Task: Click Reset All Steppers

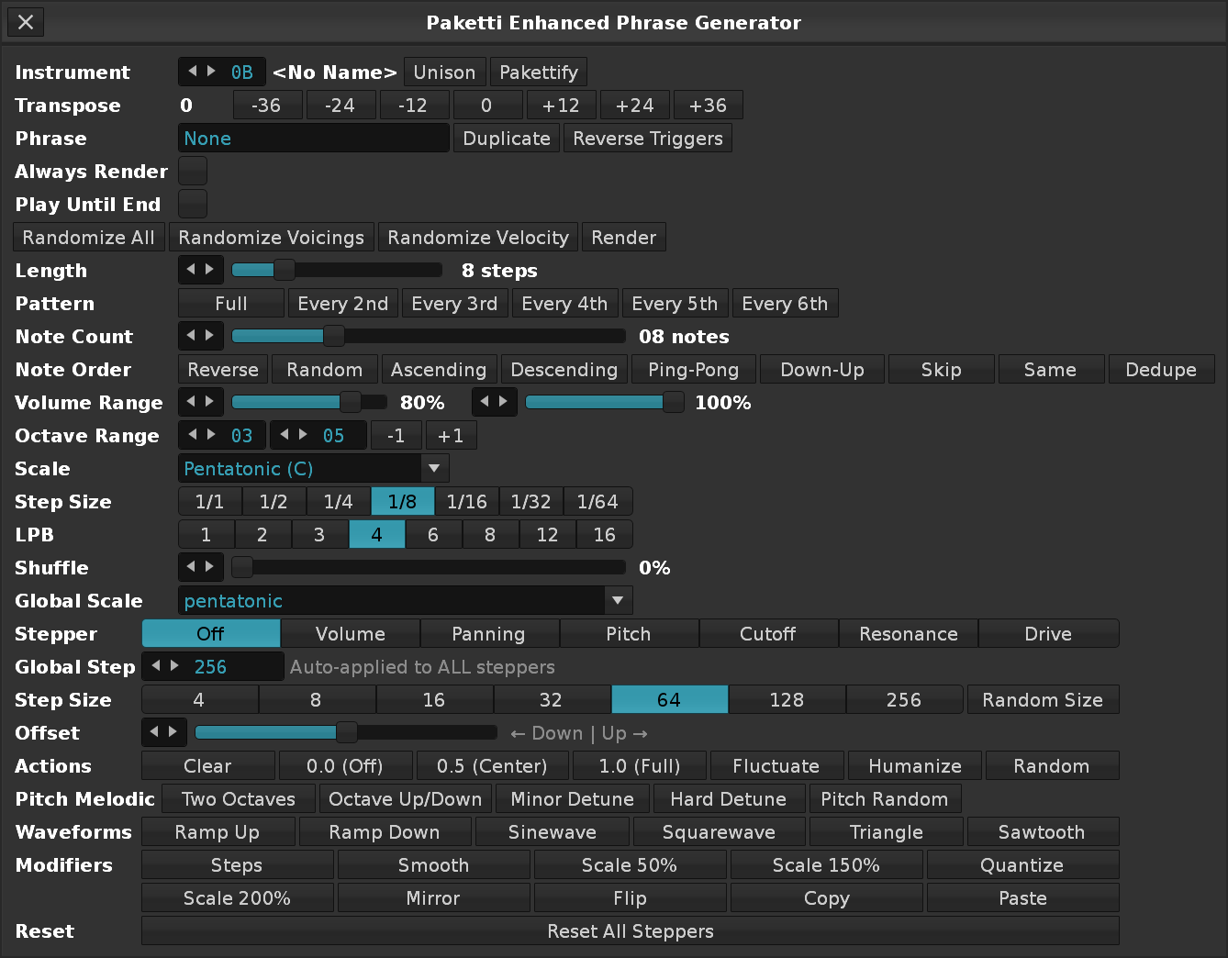Action: click(x=631, y=931)
